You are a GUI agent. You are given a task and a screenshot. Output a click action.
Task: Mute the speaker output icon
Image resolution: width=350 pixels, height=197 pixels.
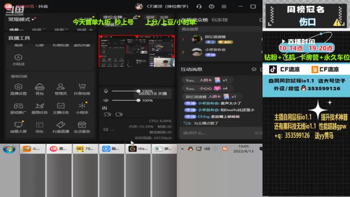106,100
